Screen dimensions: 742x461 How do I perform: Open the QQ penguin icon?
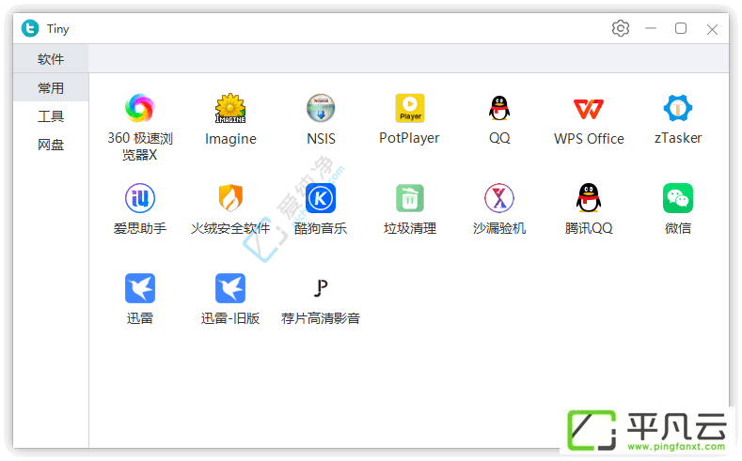tap(499, 108)
